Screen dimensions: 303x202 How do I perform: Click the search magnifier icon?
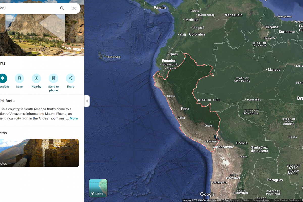[62, 8]
